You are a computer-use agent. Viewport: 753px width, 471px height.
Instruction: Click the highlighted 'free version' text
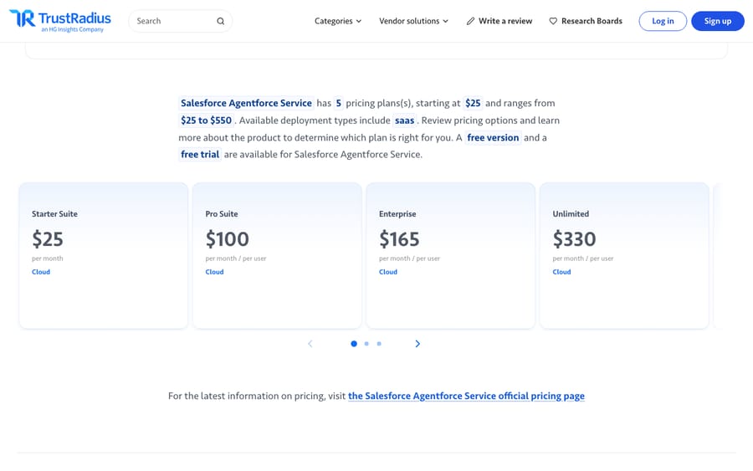(493, 137)
